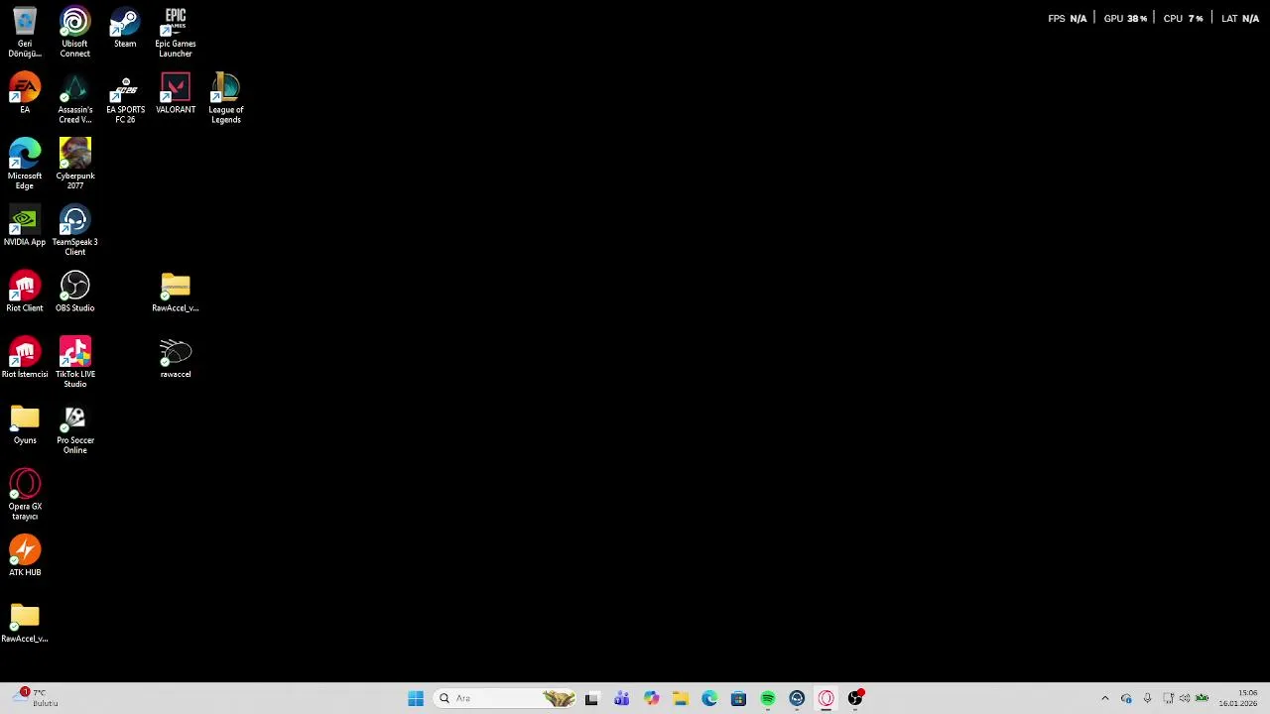Screen dimensions: 1270x714
Task: Select the Epic Games Launcher shortcut
Action: pyautogui.click(x=176, y=33)
